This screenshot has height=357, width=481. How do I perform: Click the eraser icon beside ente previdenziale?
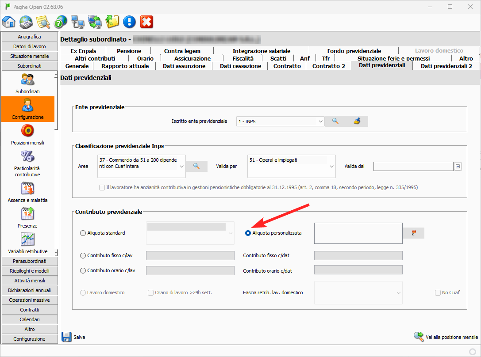pos(357,121)
